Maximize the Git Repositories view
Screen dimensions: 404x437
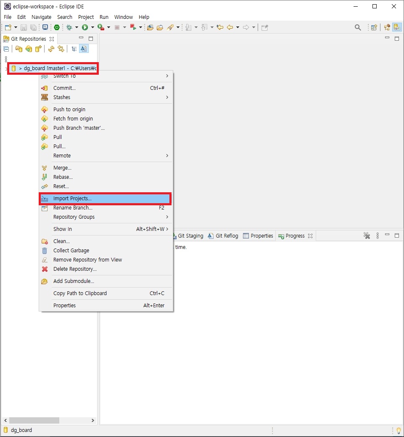click(91, 39)
